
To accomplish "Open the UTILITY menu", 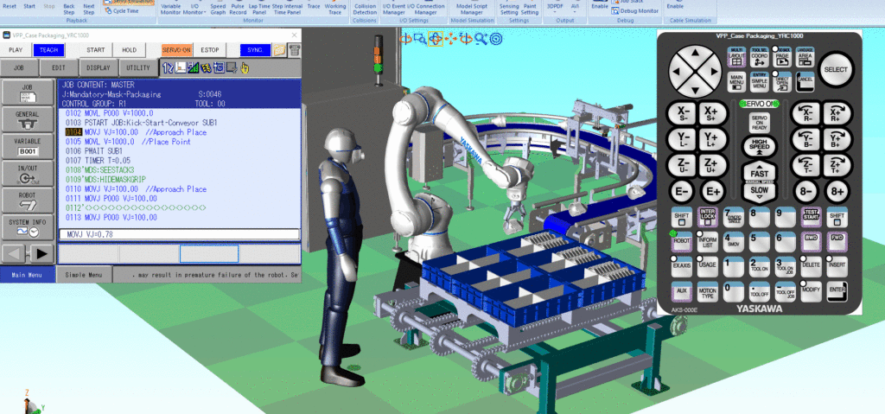I will [x=138, y=67].
